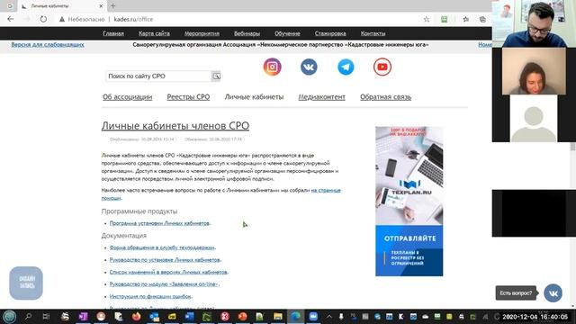Open Task View on the taskbar
This screenshot has width=576, height=324.
[46, 316]
